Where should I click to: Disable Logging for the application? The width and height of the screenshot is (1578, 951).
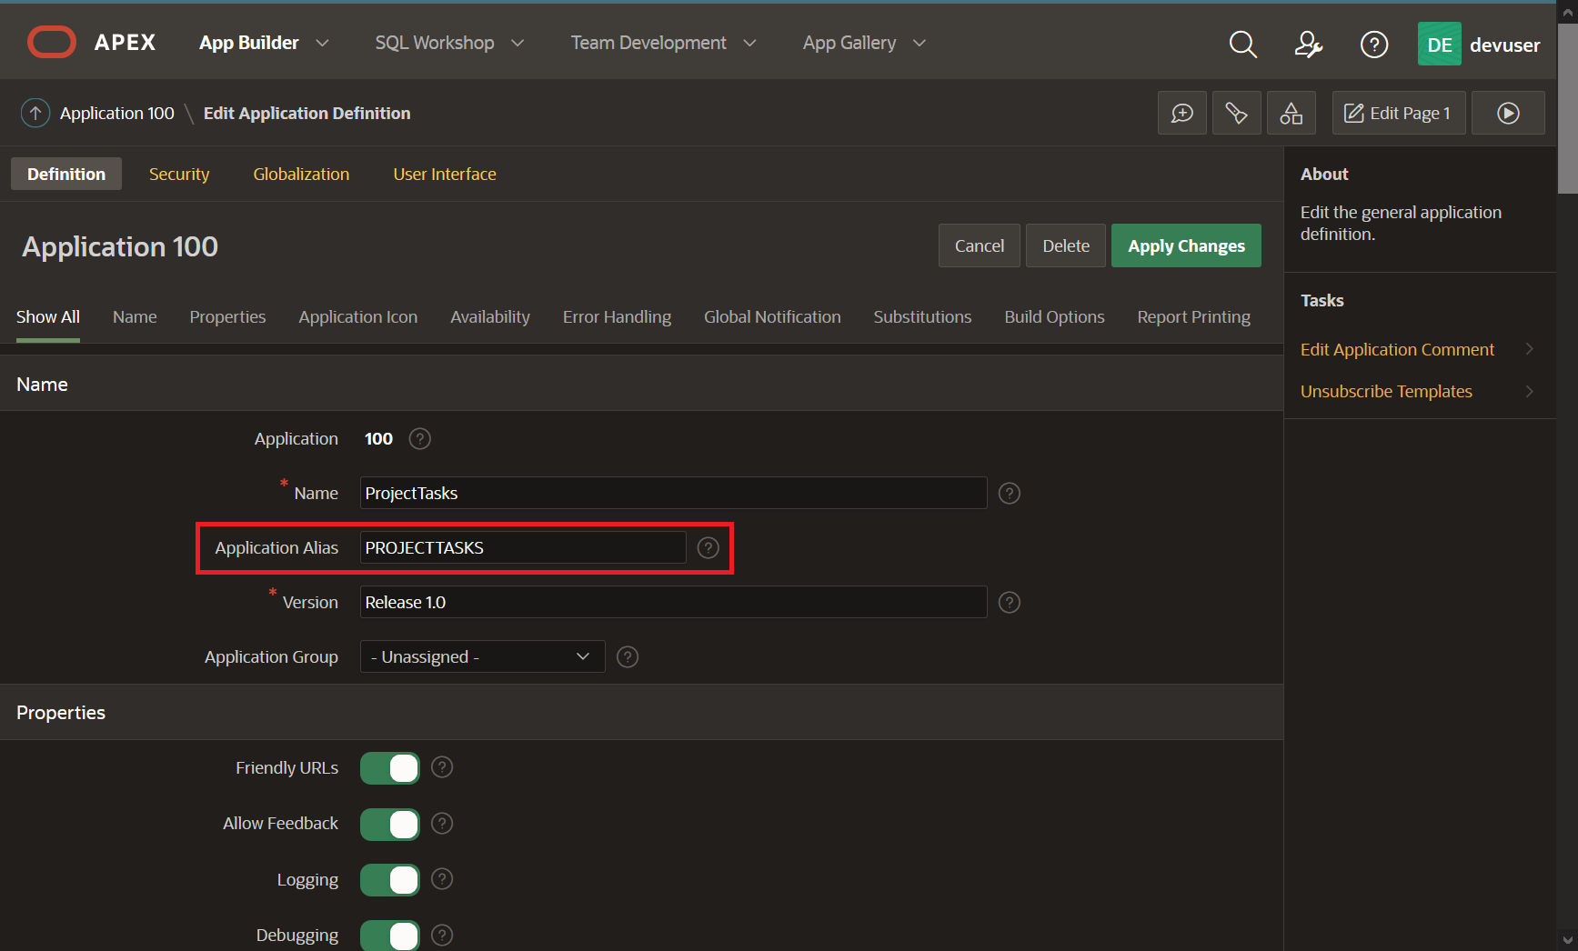click(x=389, y=879)
